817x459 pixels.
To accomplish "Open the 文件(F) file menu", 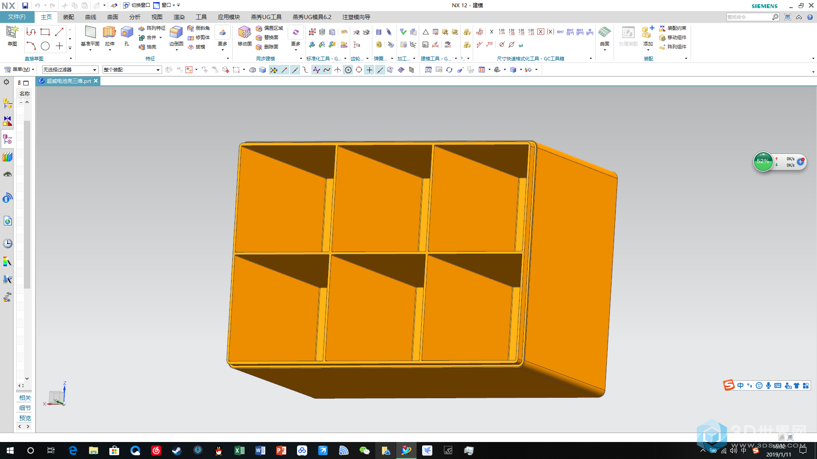I will click(17, 17).
